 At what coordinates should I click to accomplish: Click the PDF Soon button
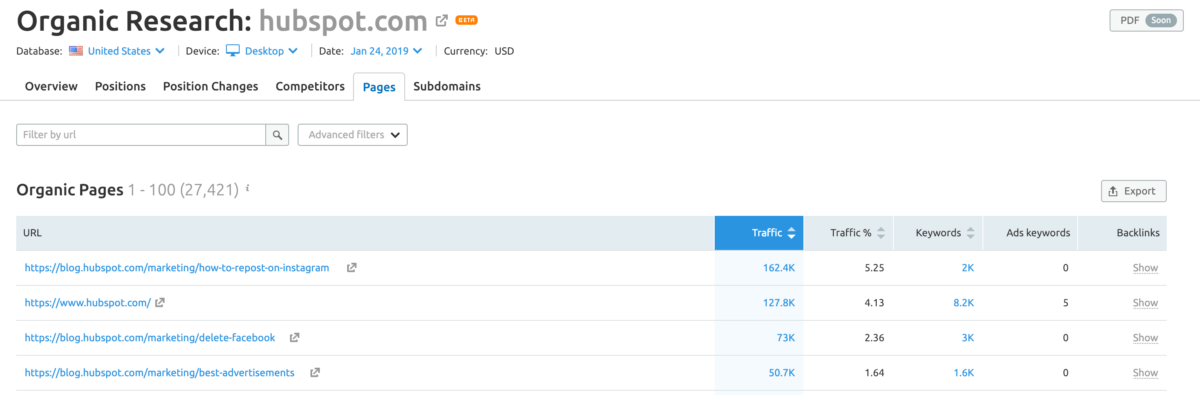pyautogui.click(x=1146, y=20)
